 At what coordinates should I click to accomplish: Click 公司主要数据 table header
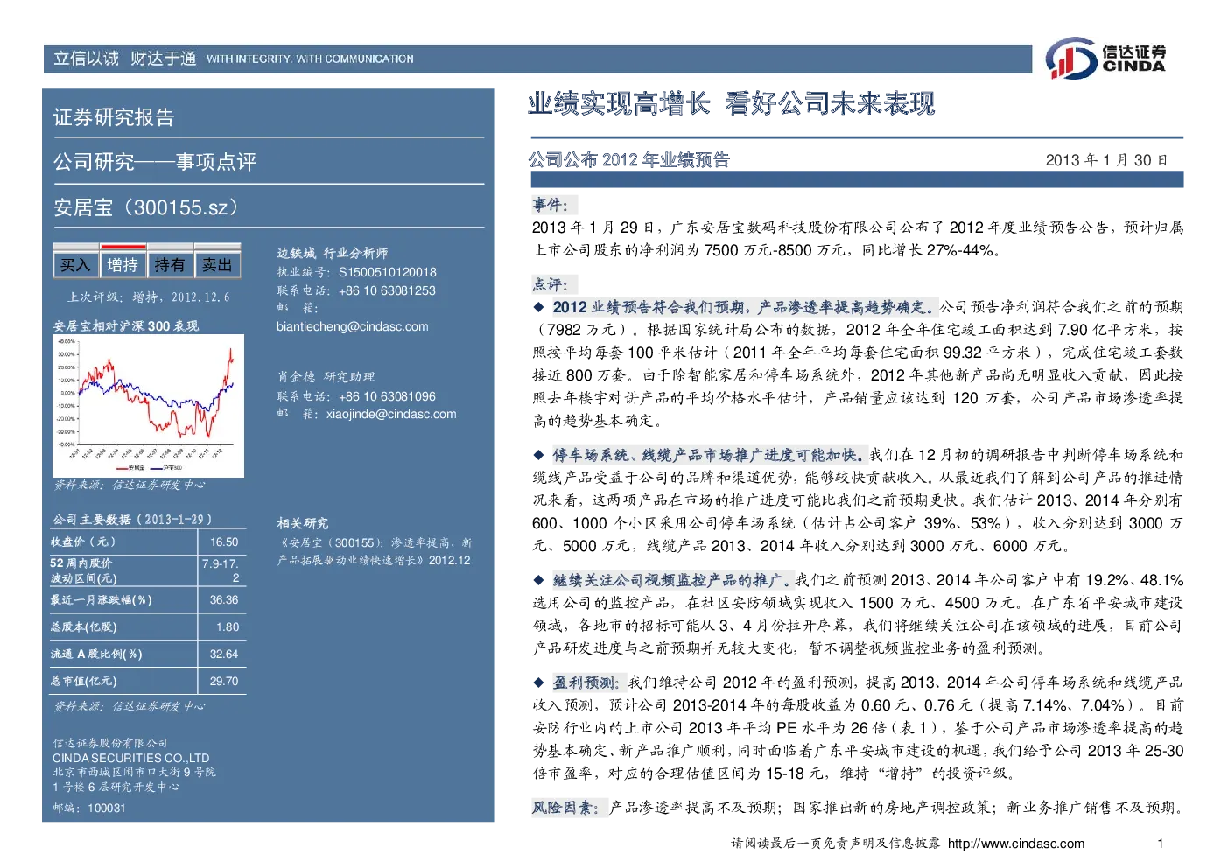(x=131, y=520)
